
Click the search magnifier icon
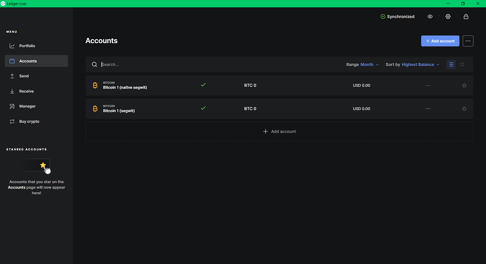pos(94,65)
